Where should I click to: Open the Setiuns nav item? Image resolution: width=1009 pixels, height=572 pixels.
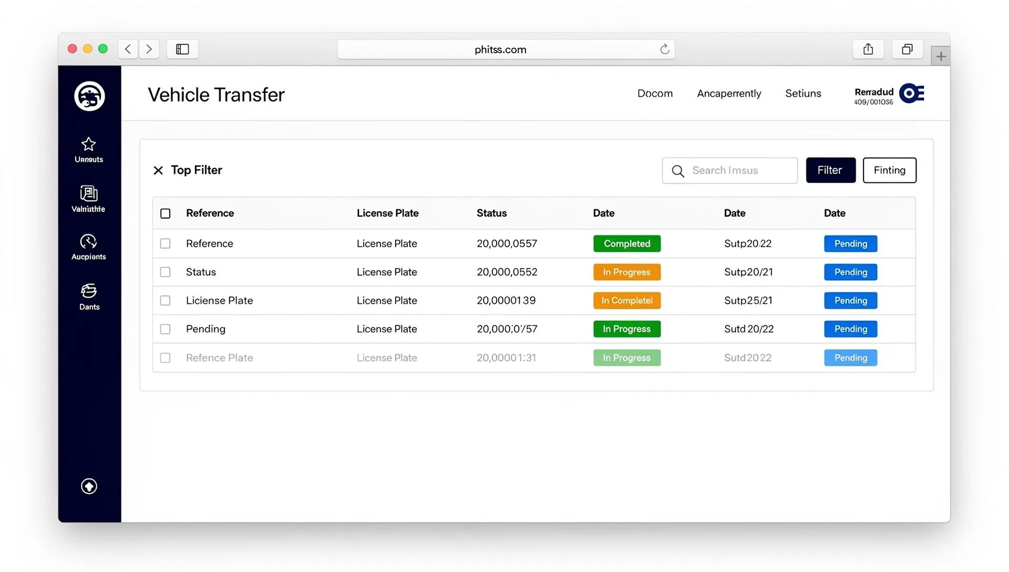coord(803,94)
